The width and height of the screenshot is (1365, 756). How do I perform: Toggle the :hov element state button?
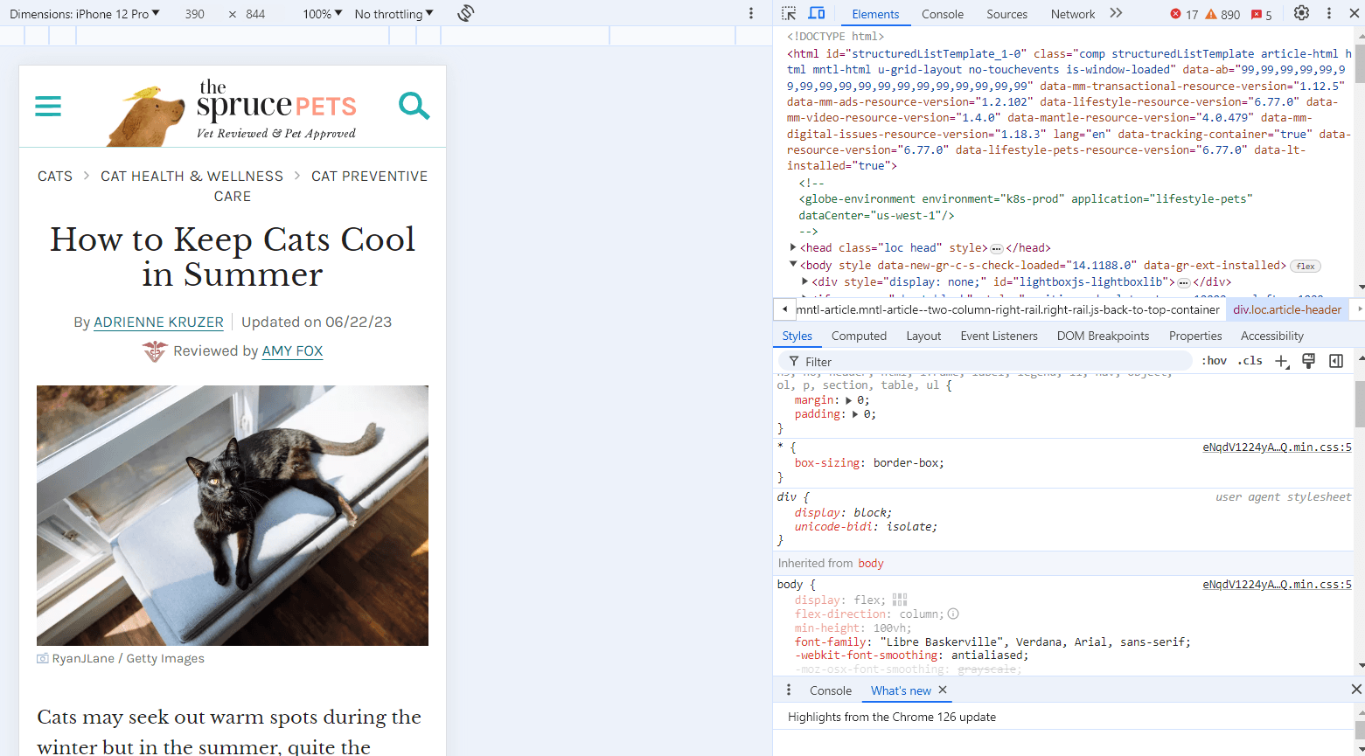(1214, 361)
